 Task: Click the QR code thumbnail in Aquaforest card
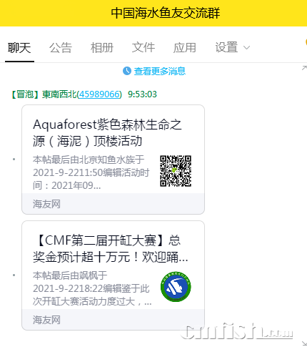tap(176, 171)
